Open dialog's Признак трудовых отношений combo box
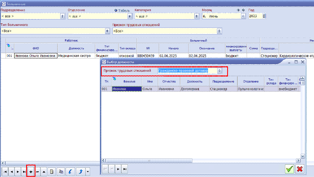Screen dimensions: 314x177 (220, 71)
